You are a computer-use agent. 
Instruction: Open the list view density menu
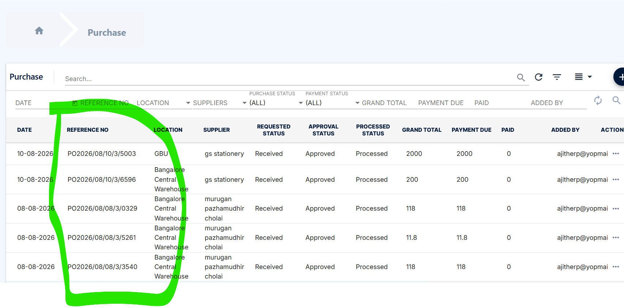pos(583,77)
